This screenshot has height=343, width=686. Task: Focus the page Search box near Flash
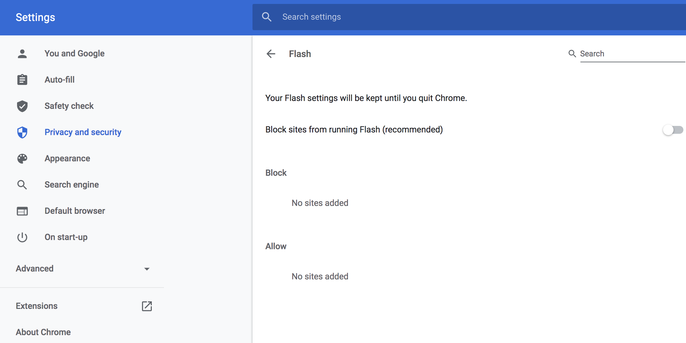pyautogui.click(x=623, y=53)
